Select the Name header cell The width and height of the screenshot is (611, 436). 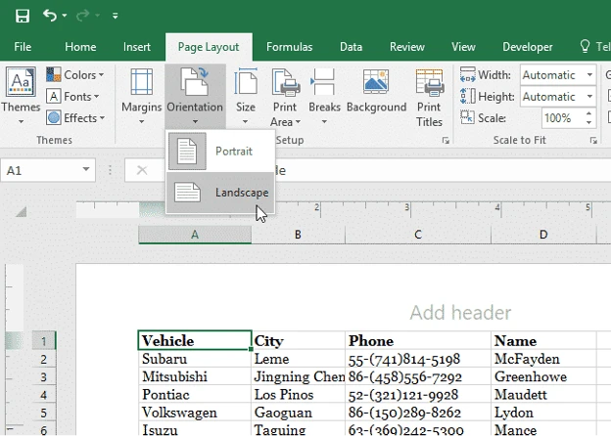point(543,341)
